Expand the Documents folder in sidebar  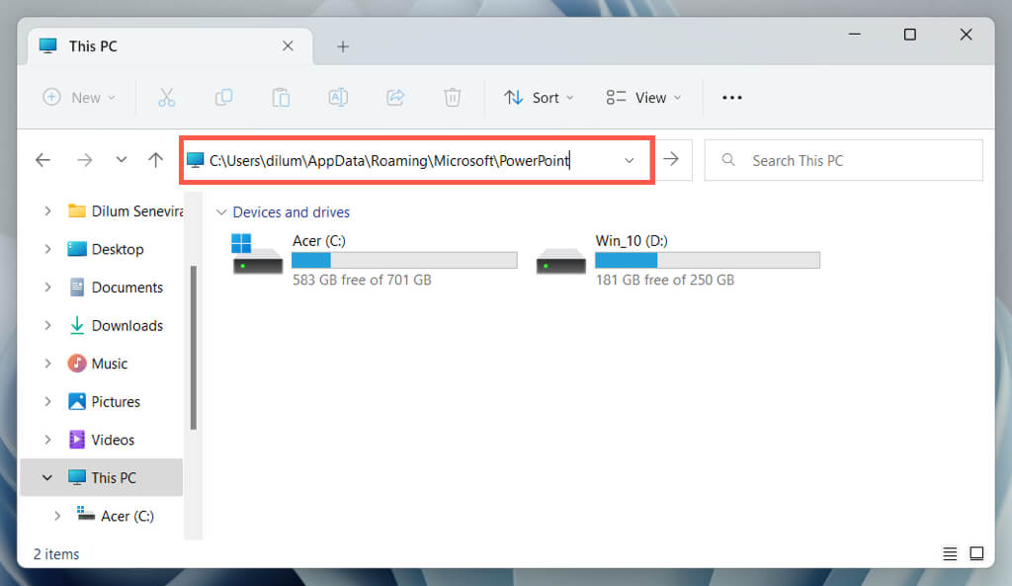[x=47, y=288]
